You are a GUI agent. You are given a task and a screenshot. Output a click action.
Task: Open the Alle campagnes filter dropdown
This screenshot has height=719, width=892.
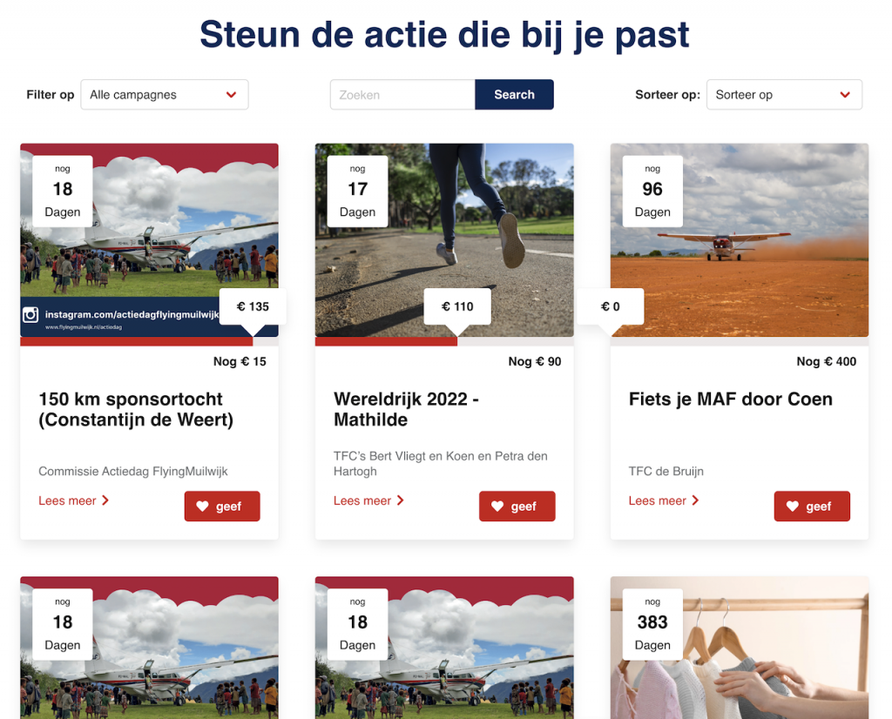click(165, 94)
